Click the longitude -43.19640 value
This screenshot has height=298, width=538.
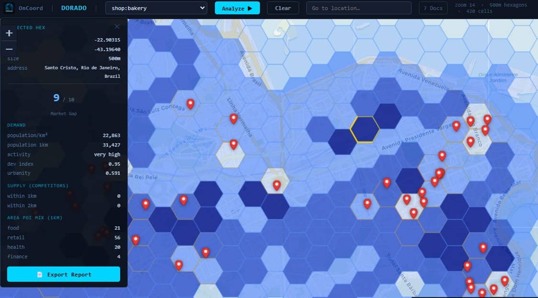click(107, 49)
